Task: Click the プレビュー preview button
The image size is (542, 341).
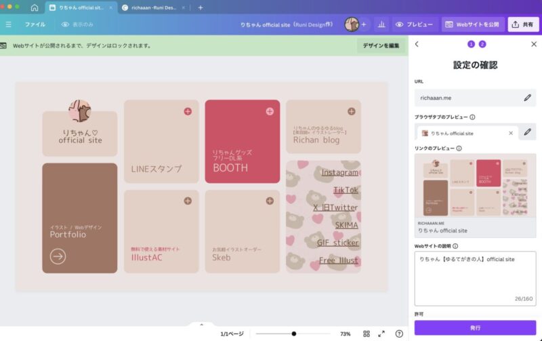Action: click(x=414, y=24)
